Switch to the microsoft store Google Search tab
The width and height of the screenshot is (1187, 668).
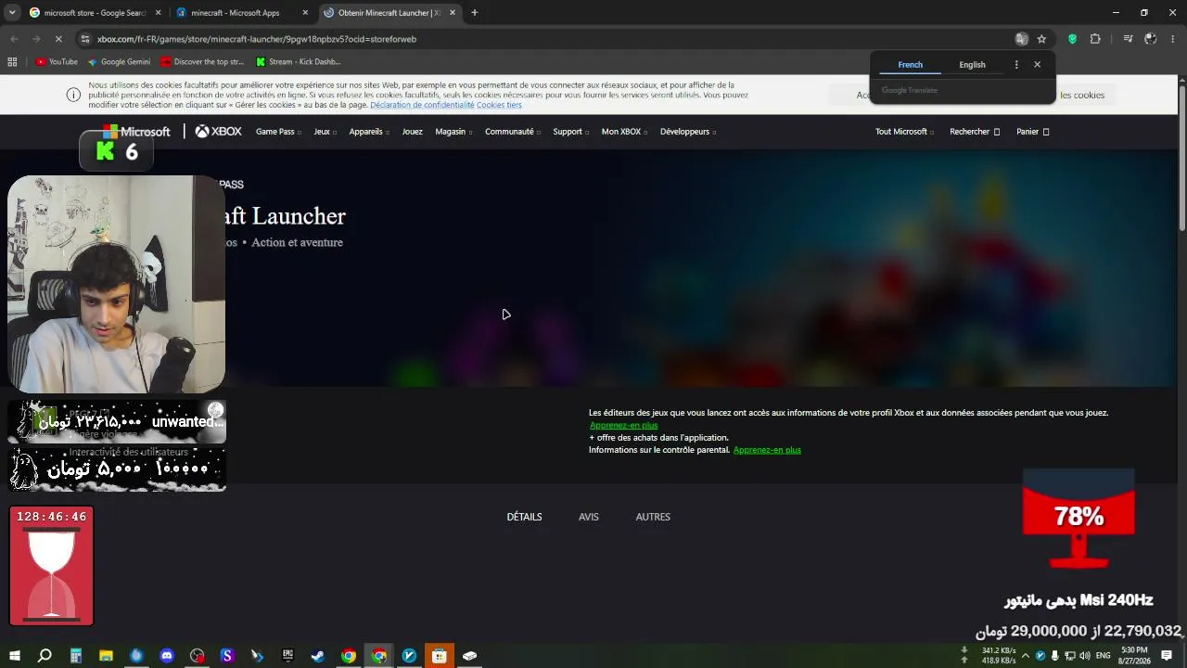point(94,13)
